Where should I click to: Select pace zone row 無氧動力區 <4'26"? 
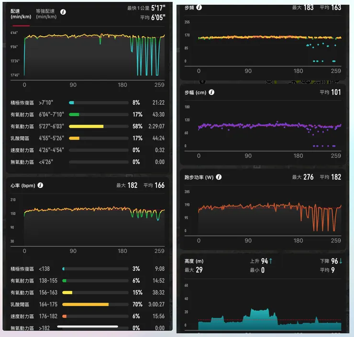(88, 162)
